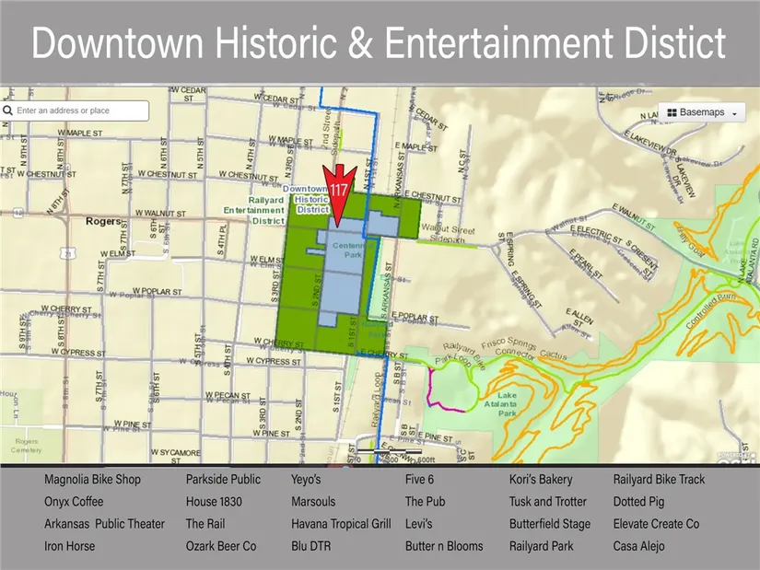Click the Rogers Cemetery area on the map
This screenshot has width=760, height=570.
click(x=27, y=445)
